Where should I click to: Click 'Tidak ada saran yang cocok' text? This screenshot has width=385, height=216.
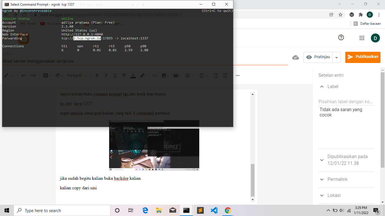coord(341,112)
